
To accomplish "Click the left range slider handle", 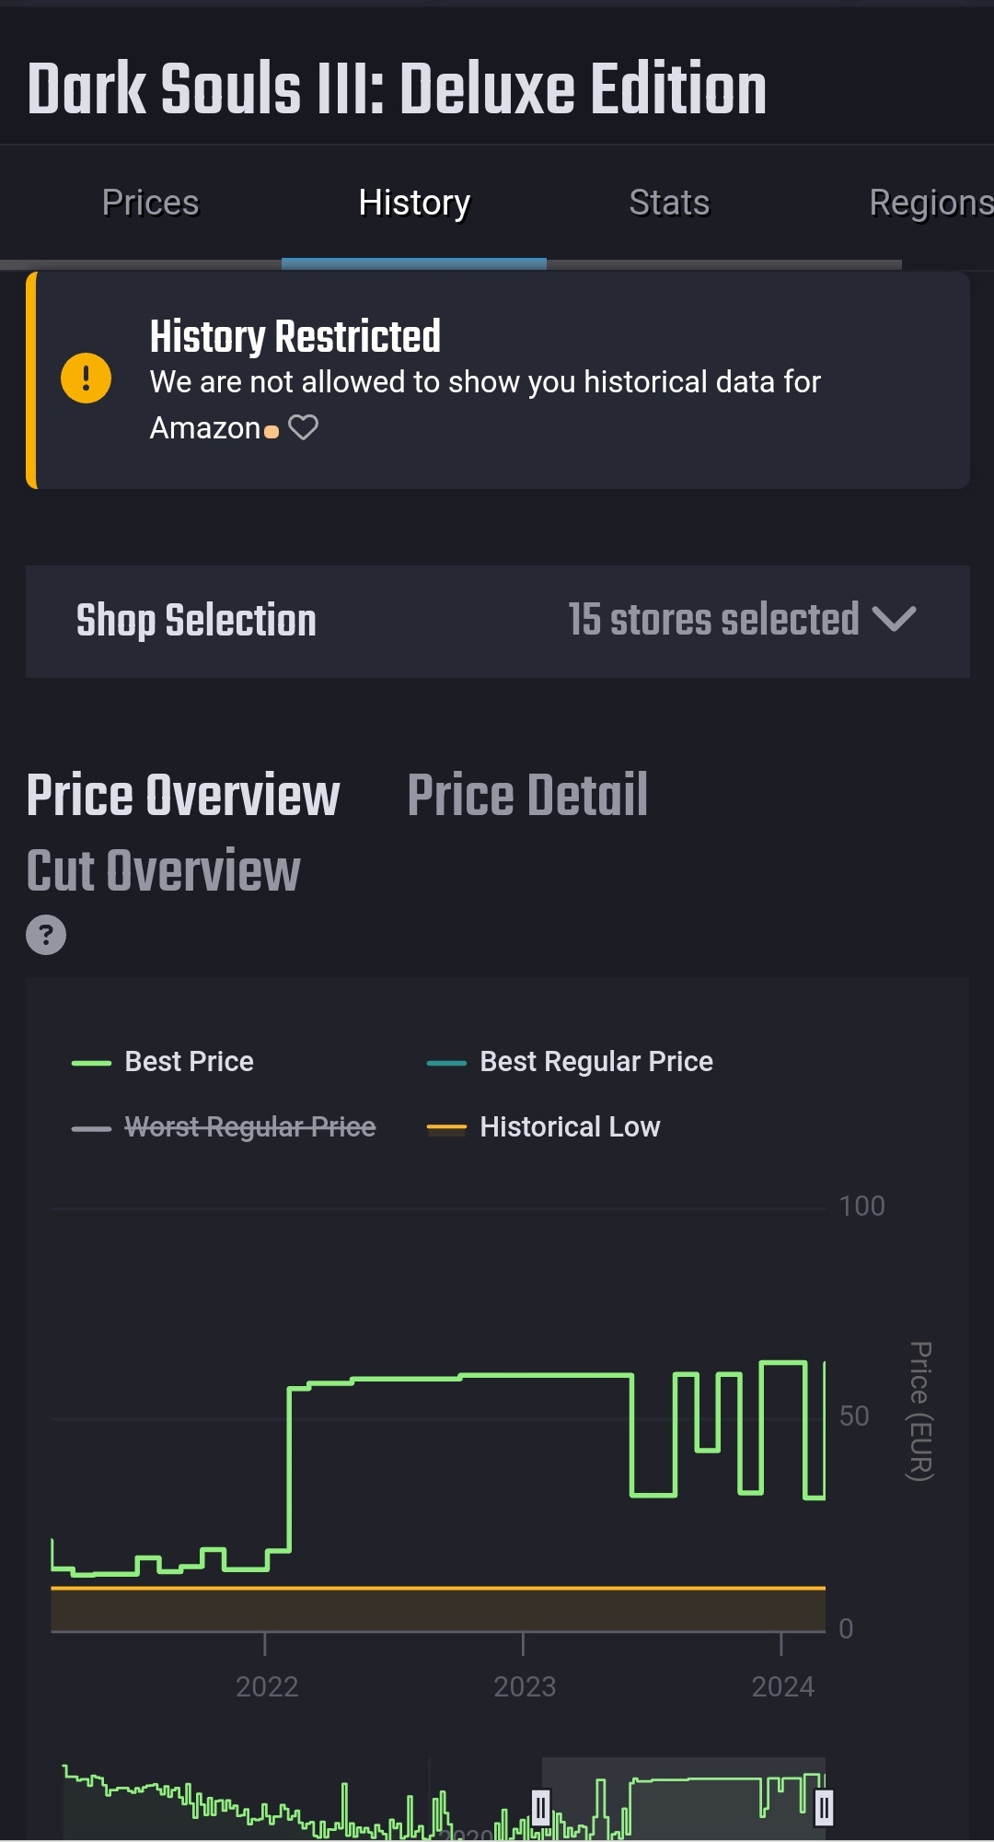I will [541, 1807].
